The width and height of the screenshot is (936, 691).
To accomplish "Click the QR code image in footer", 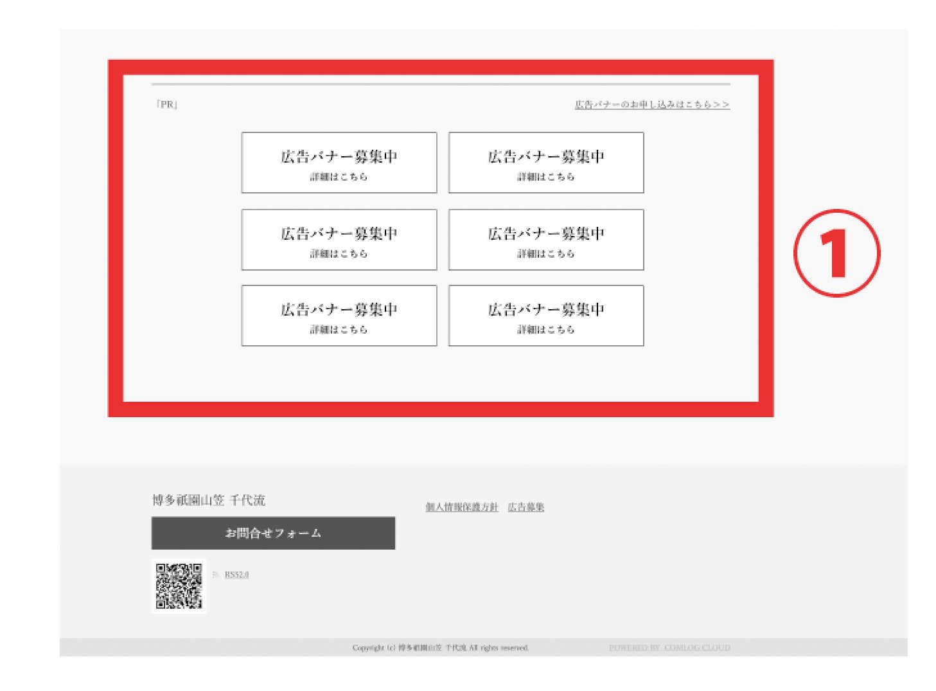I will tap(179, 586).
